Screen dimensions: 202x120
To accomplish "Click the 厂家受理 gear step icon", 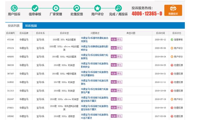I will pyautogui.click(x=56, y=8).
